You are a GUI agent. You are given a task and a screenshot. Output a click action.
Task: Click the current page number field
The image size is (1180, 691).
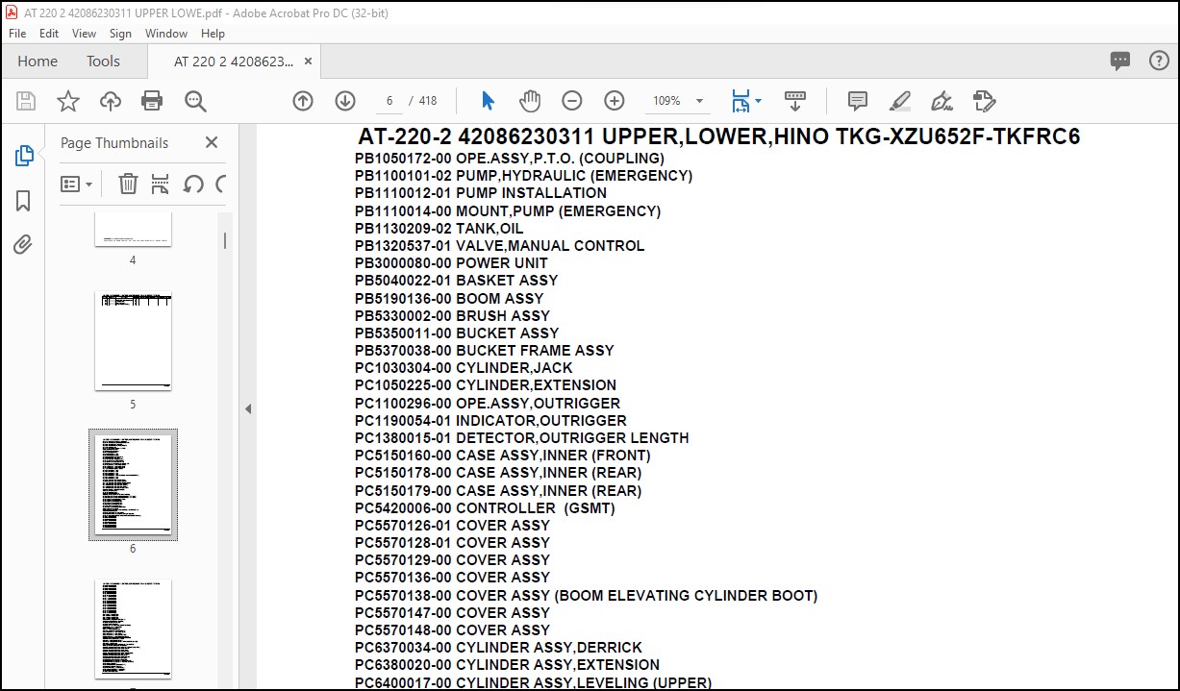389,101
